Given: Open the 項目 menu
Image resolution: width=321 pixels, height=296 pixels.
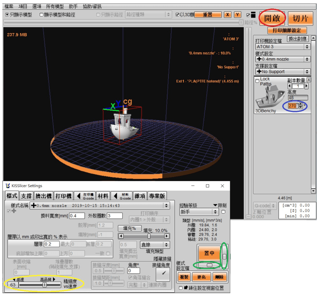Looking at the screenshot, I should 23,6.
